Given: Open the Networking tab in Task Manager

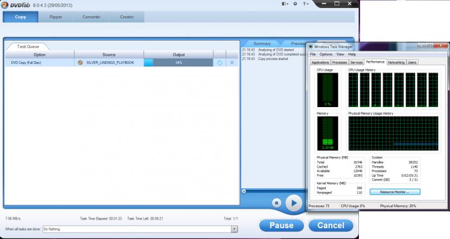Looking at the screenshot, I should 396,62.
